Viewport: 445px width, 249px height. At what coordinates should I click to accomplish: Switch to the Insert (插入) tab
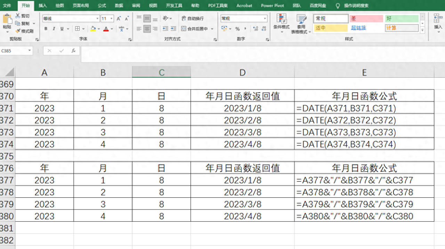click(43, 6)
